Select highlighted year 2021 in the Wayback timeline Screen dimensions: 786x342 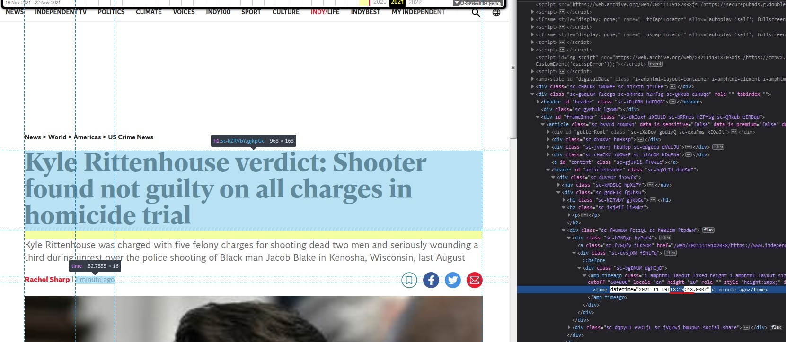click(397, 2)
